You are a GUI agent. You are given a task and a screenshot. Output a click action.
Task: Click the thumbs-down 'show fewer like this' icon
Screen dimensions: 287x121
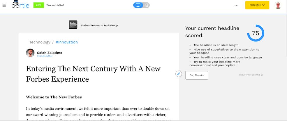click(x=262, y=75)
